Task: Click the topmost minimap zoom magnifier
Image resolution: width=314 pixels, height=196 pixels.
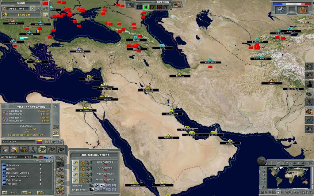Action: pos(264,168)
